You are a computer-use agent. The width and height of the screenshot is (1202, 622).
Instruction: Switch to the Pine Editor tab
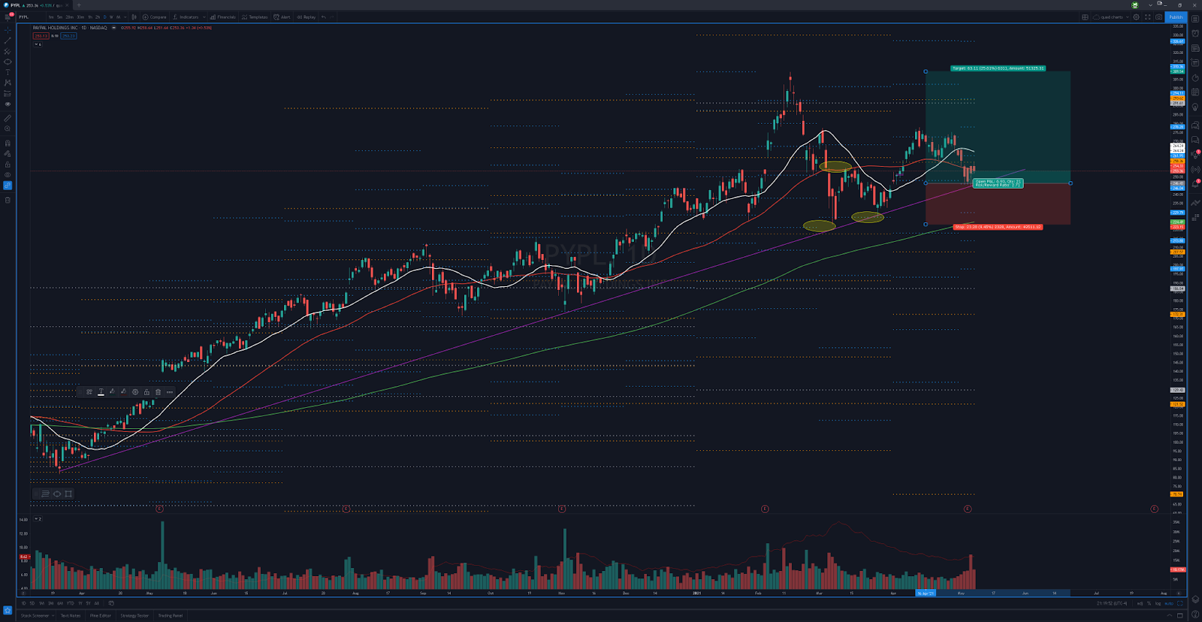[101, 615]
